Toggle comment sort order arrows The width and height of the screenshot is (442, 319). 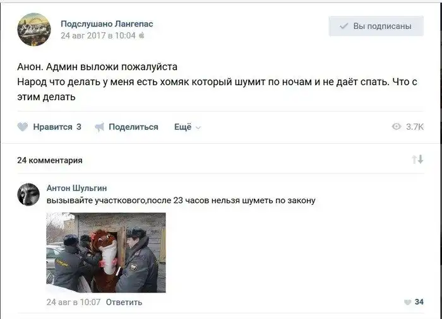(417, 159)
